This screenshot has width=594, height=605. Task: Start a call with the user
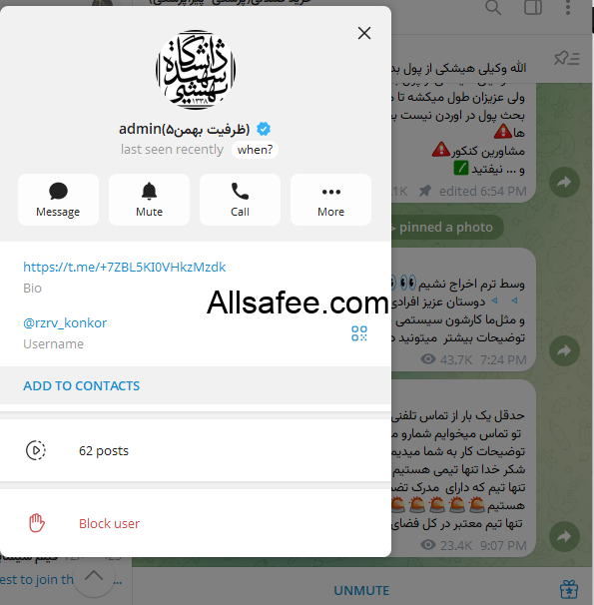(240, 200)
